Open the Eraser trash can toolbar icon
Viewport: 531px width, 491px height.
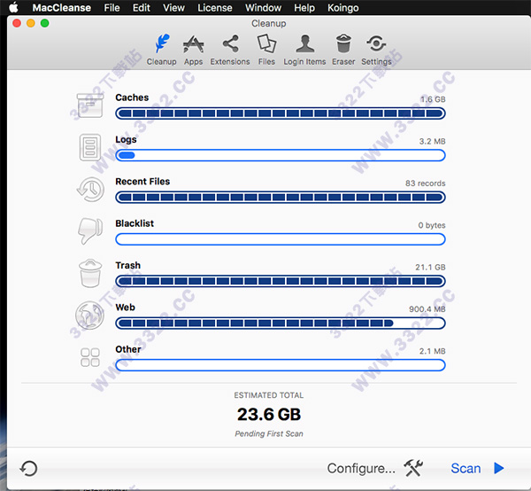(x=343, y=43)
